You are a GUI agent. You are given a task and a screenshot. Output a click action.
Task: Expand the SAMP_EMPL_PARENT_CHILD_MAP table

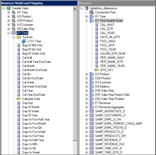pos(86,124)
